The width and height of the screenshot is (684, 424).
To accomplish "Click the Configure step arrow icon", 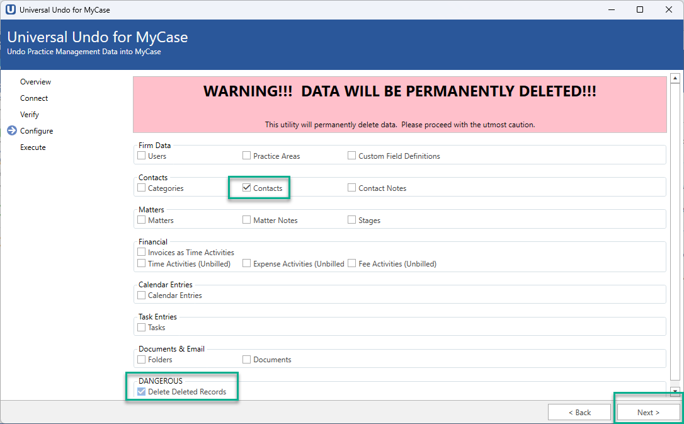I will coord(12,131).
